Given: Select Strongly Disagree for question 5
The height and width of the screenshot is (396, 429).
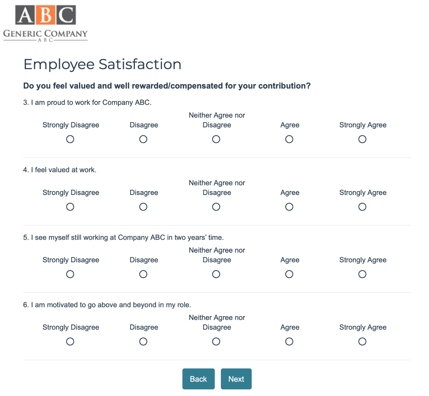Looking at the screenshot, I should (70, 274).
